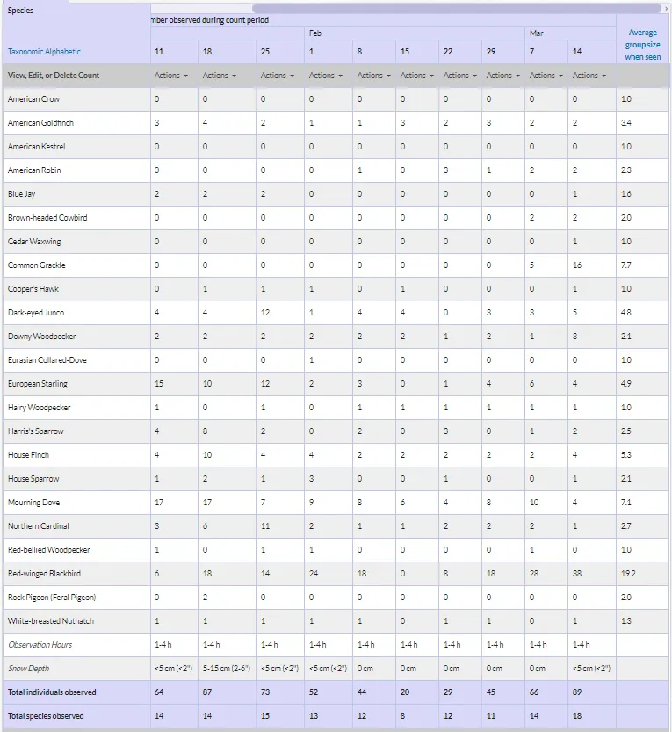Click the Total species observed label
Screen dimensions: 672x732
46,716
